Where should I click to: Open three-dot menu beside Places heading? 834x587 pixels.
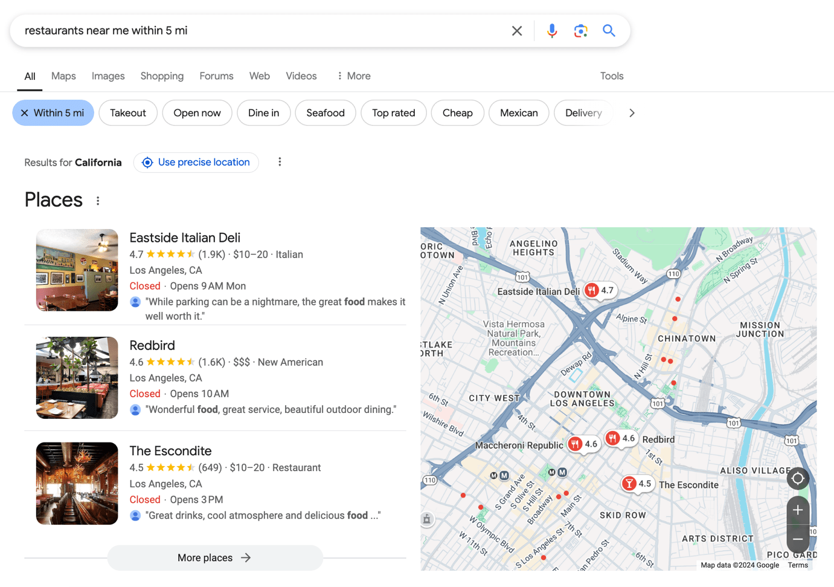click(98, 201)
